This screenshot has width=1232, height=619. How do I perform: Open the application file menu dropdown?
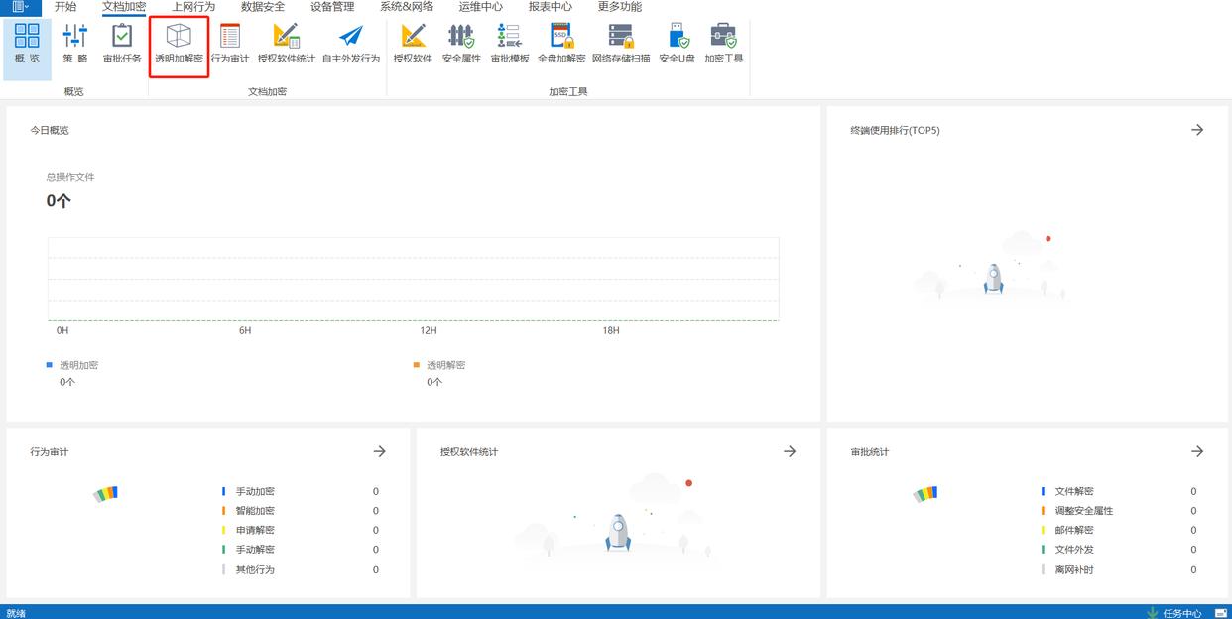tap(21, 7)
